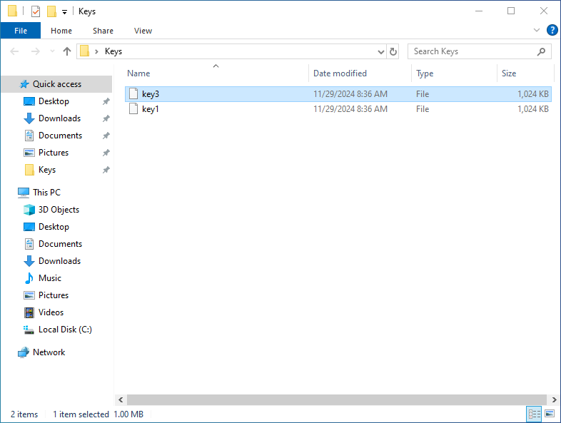The image size is (561, 423).
Task: Select Quick access in navigation pane
Action: 57,84
